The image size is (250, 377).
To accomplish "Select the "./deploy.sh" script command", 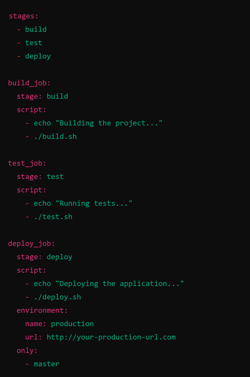I will coord(57,297).
